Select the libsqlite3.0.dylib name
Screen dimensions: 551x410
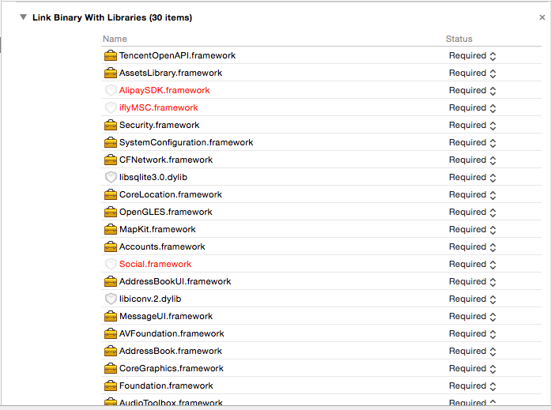153,177
